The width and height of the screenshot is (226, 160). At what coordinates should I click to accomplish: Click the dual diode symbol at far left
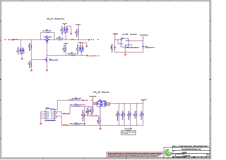22,51
